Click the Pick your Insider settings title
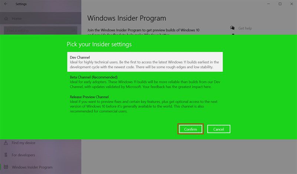The height and width of the screenshot is (174, 297). tap(99, 44)
